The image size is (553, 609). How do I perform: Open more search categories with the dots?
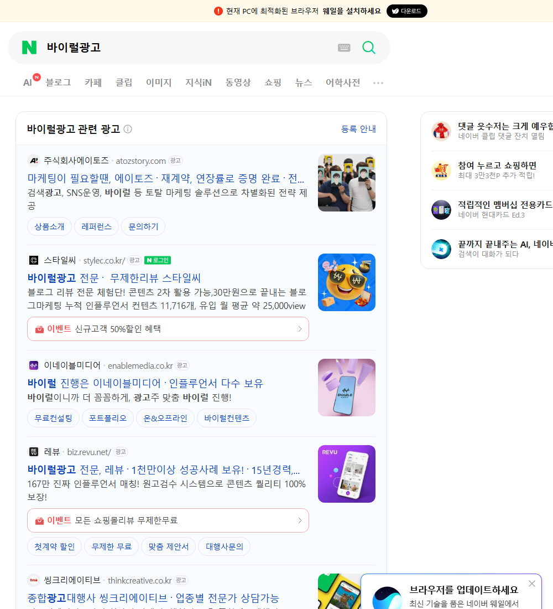[x=378, y=82]
